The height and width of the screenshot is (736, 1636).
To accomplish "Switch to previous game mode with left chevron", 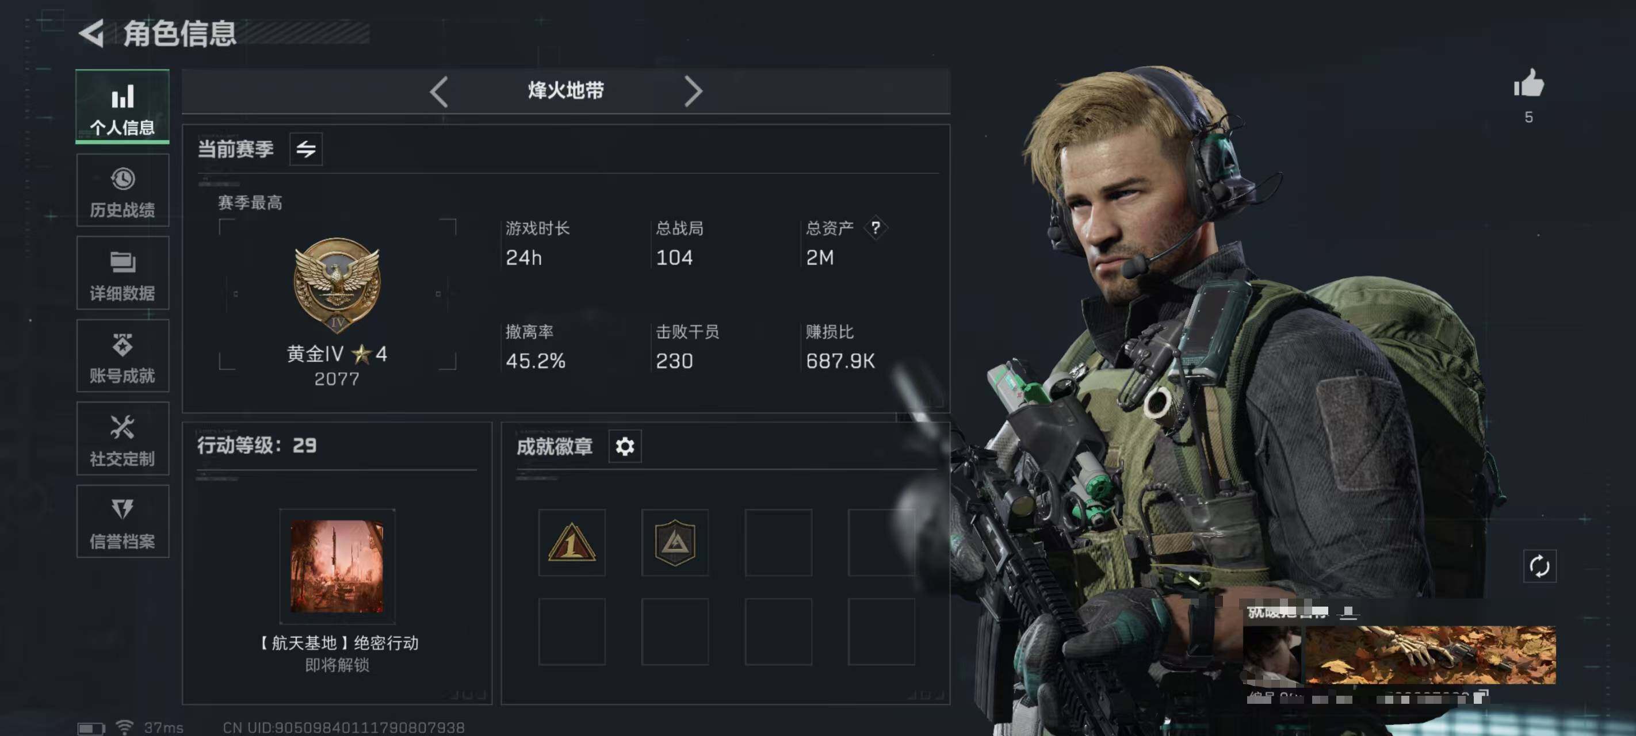I will click(x=439, y=91).
